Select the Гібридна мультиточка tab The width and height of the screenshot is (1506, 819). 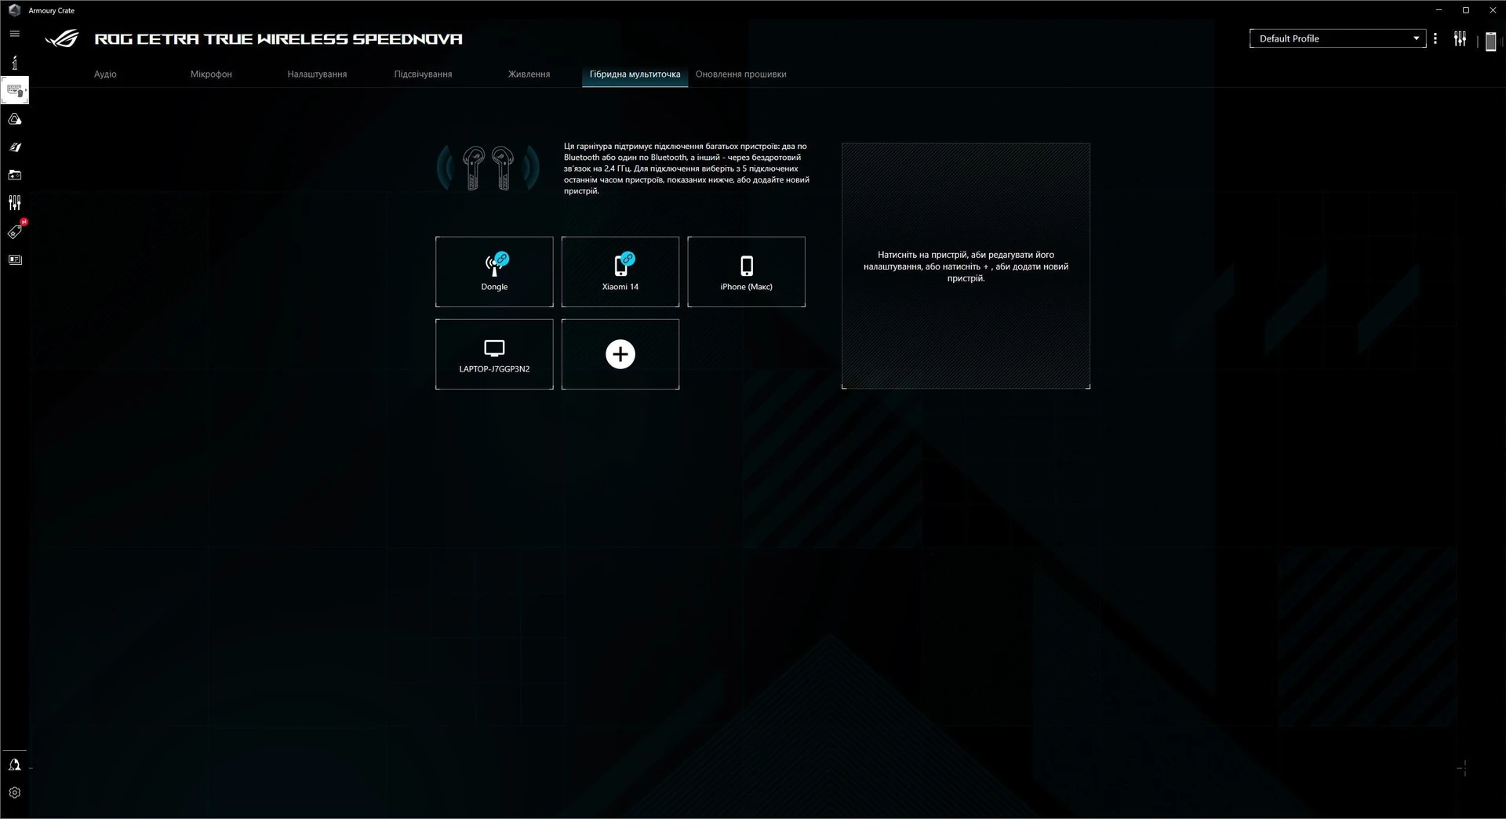tap(635, 74)
